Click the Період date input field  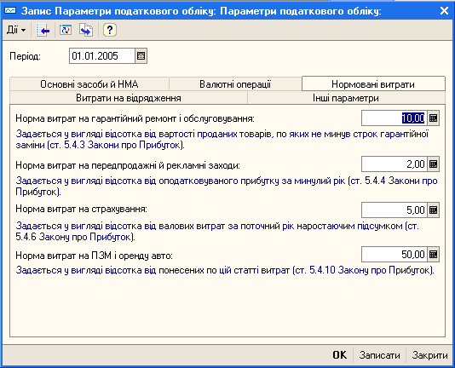point(102,55)
